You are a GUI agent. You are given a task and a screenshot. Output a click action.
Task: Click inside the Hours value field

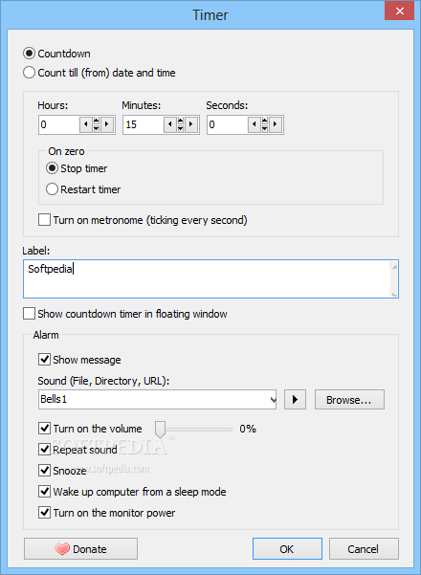tap(59, 124)
